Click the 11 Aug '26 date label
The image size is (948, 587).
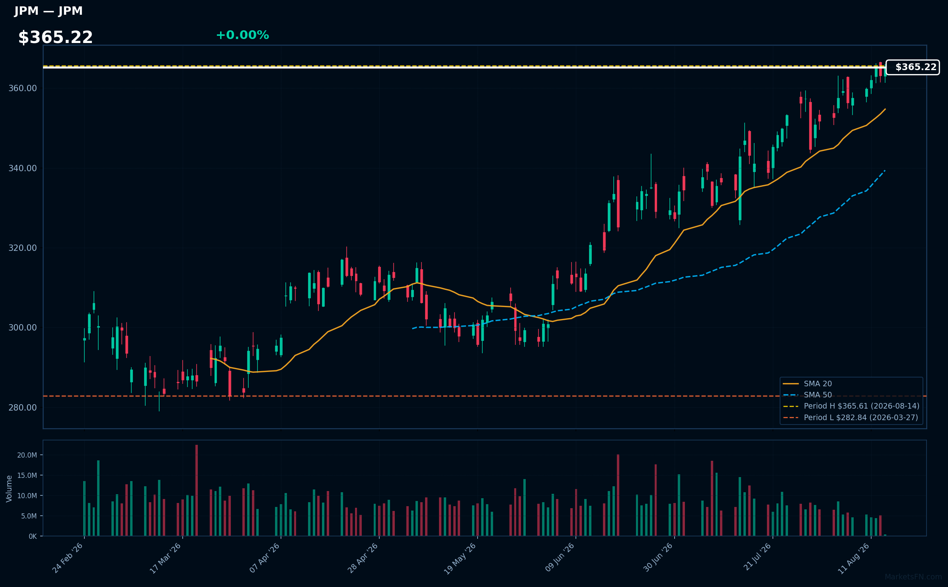(854, 558)
